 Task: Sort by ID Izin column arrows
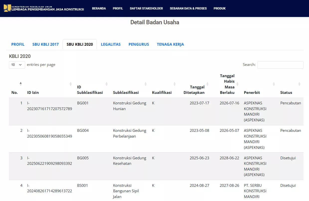[x=71, y=84]
